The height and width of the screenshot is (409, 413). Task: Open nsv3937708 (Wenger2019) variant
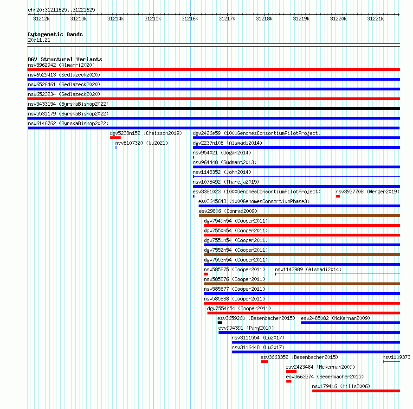pyautogui.click(x=368, y=192)
